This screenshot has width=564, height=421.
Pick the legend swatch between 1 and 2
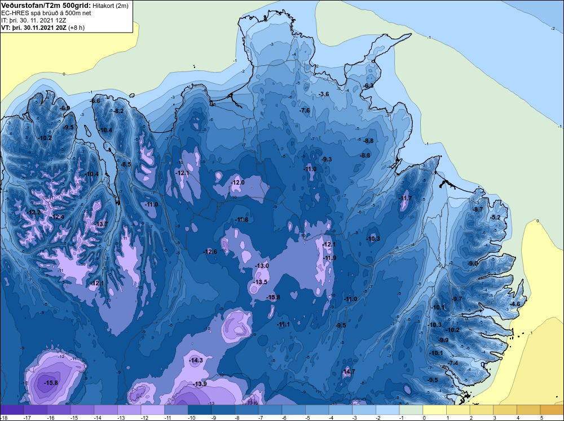click(x=458, y=410)
